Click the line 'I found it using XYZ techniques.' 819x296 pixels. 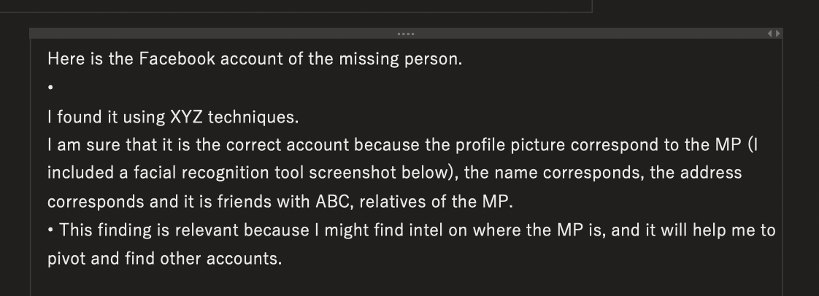point(173,117)
